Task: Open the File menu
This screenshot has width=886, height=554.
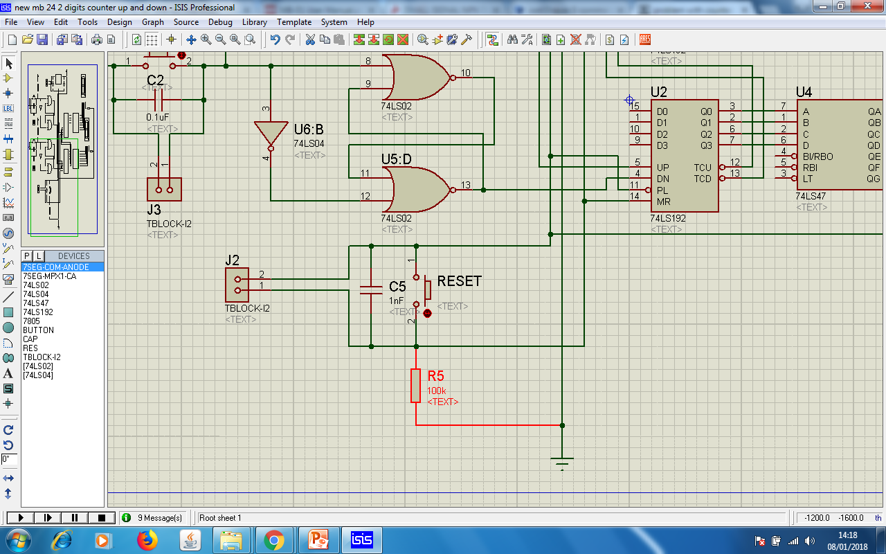Action: coord(11,22)
